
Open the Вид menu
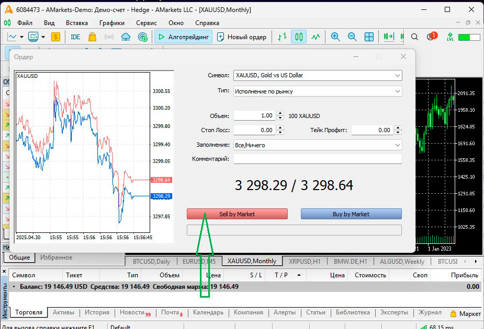click(x=49, y=23)
